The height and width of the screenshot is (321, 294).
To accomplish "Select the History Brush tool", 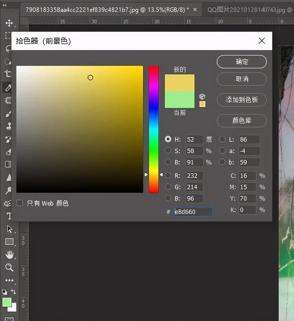I will coord(8,139).
